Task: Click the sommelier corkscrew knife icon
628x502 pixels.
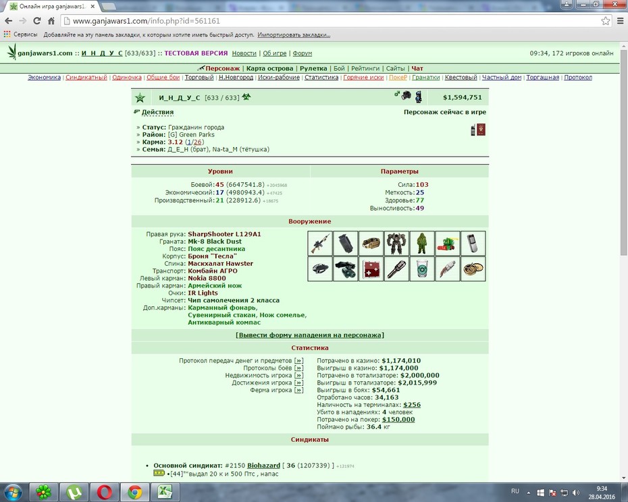Action: click(448, 269)
